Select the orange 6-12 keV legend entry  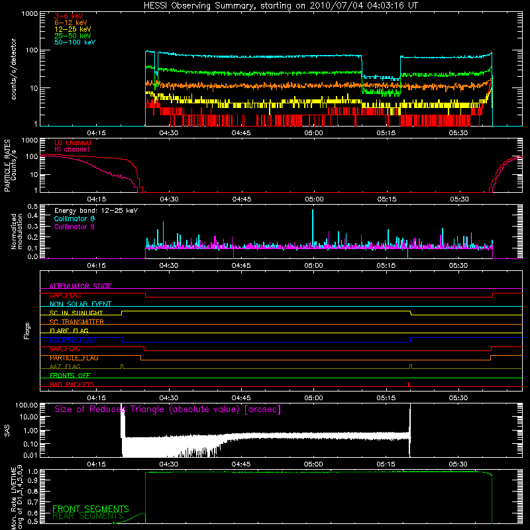[x=71, y=23]
